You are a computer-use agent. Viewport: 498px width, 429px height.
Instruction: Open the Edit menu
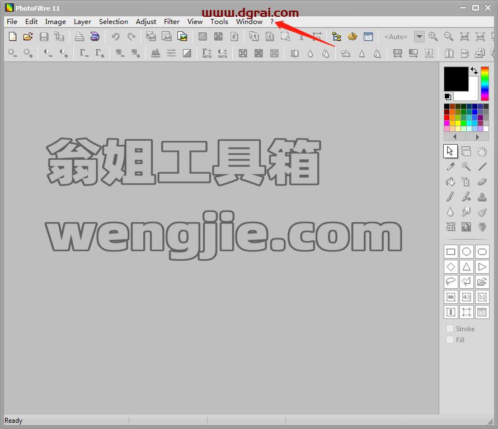(31, 22)
